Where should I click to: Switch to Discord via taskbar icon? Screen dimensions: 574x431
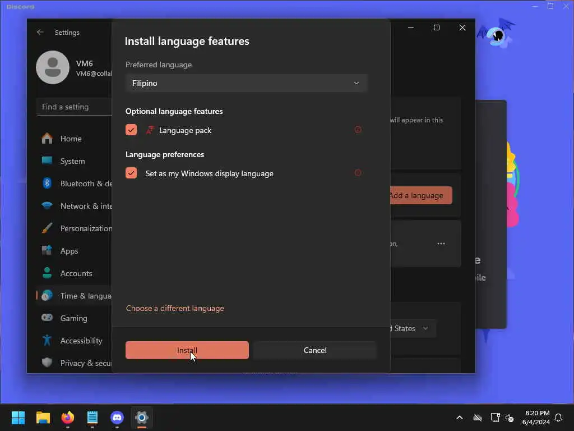click(x=117, y=418)
